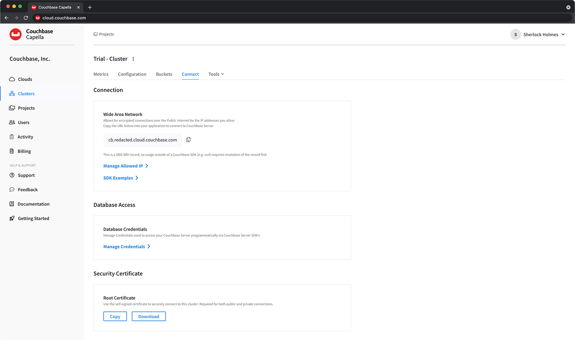The width and height of the screenshot is (575, 340).
Task: Click the Database Credentials heading
Action: [x=125, y=229]
